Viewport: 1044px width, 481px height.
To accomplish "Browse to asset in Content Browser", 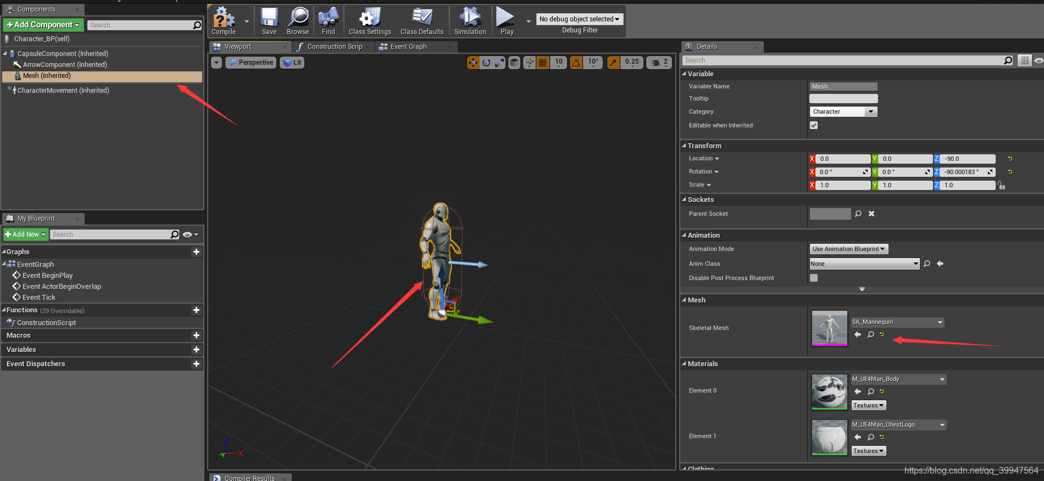I will 298,21.
